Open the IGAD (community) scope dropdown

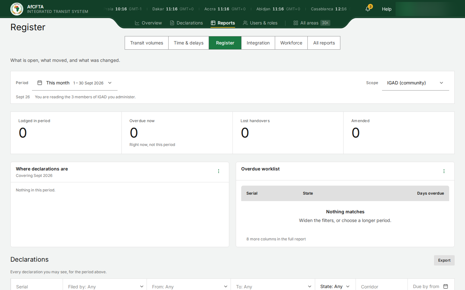tap(415, 83)
